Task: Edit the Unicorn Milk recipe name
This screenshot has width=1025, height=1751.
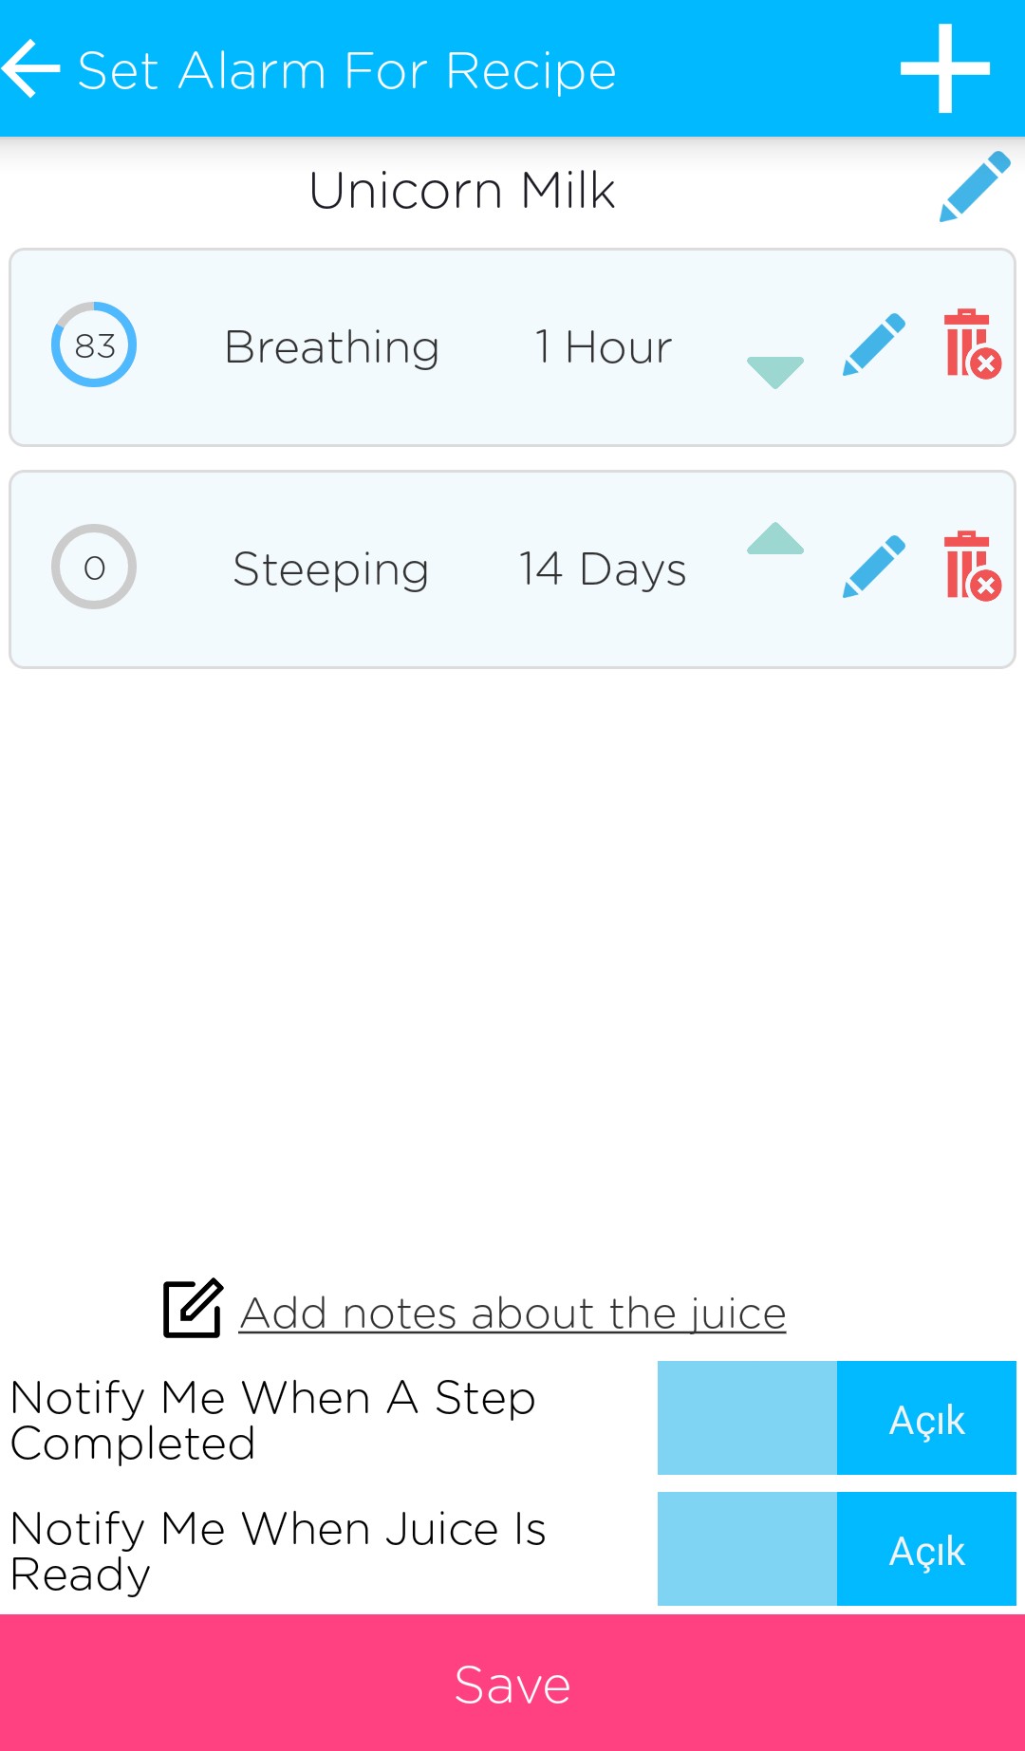Action: click(975, 186)
